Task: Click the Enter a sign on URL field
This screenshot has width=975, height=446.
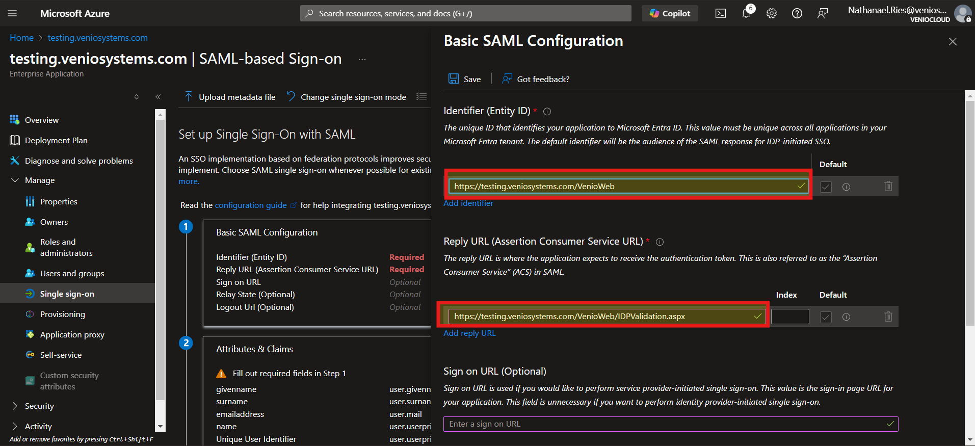Action: [x=671, y=424]
